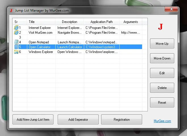Click the Calculator icon in row 5

click(x=16, y=47)
